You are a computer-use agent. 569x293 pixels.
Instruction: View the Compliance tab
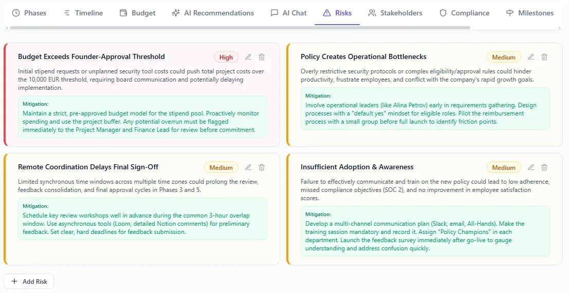[x=464, y=13]
